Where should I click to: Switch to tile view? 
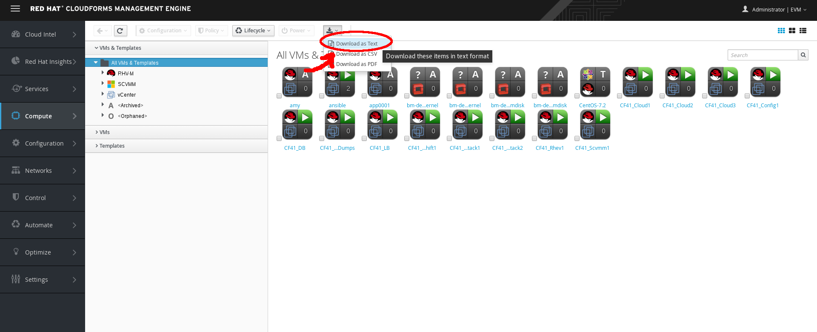click(x=792, y=31)
